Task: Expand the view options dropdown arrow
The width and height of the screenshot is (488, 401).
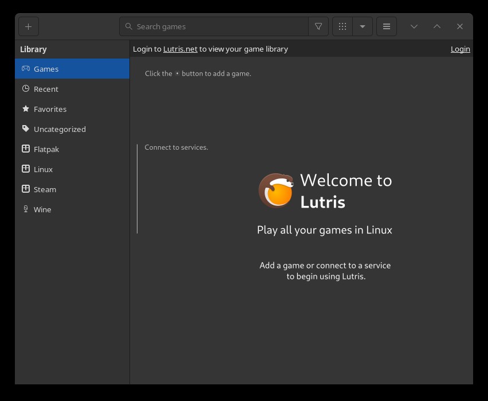Action: [x=363, y=26]
